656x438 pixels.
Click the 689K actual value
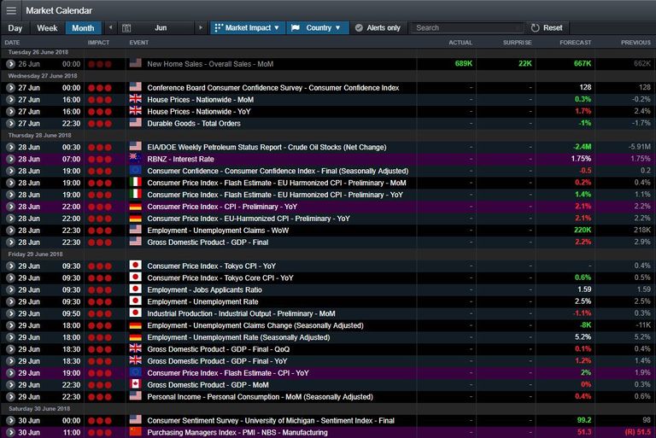464,63
